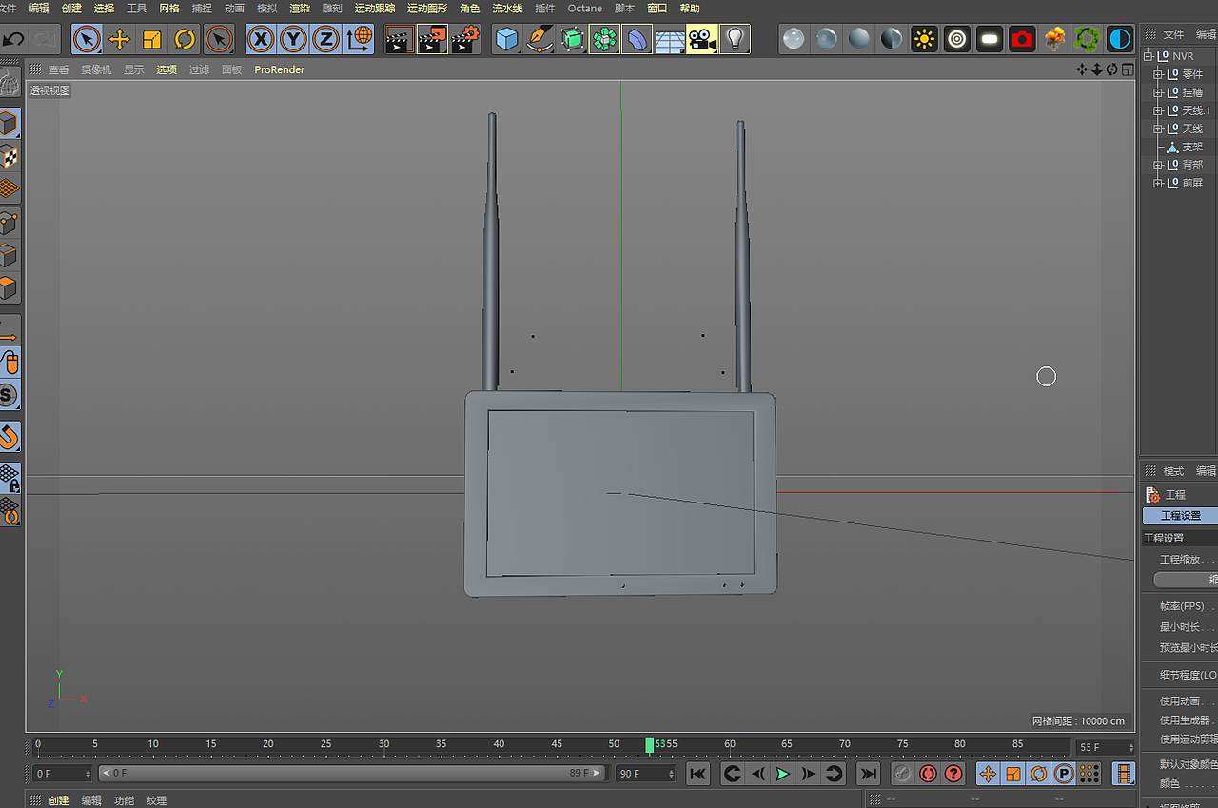Step to the next frame
Viewport: 1218px width, 808px height.
tap(808, 774)
